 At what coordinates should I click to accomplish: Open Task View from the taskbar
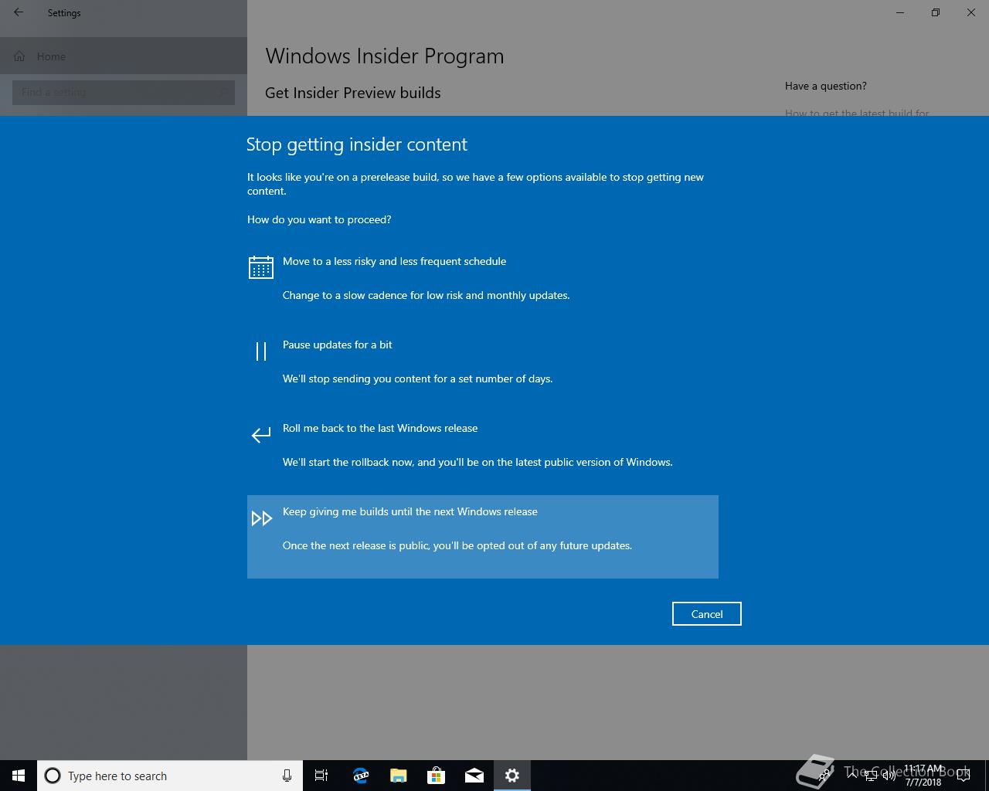(321, 776)
